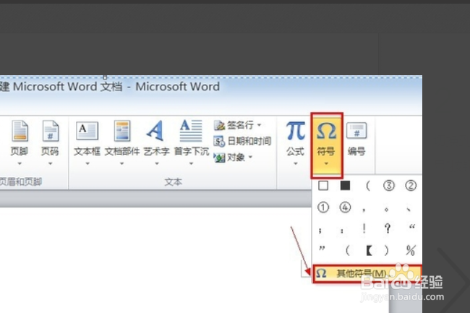Insert the circled number ④ symbol

pyautogui.click(x=346, y=207)
